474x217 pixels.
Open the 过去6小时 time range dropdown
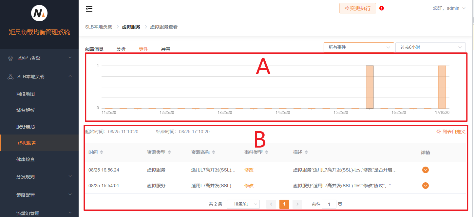click(x=430, y=47)
